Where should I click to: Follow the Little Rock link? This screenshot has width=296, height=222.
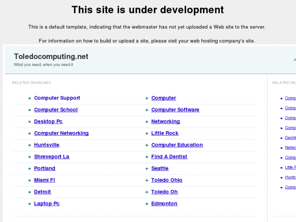coord(165,133)
